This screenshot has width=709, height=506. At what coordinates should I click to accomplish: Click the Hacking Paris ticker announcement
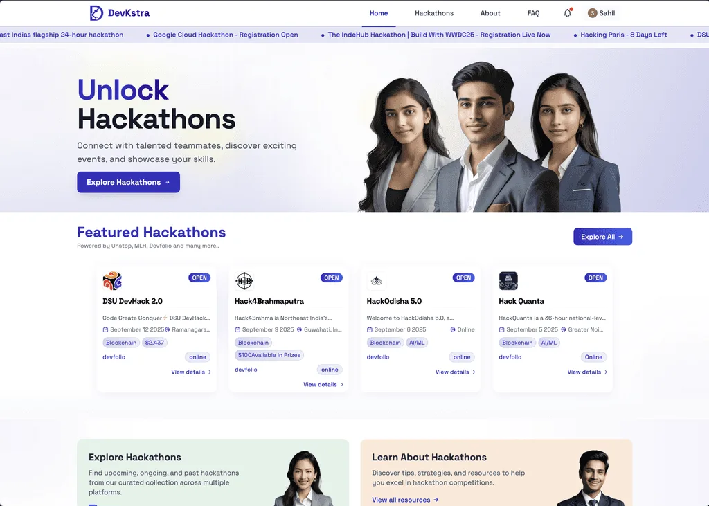coord(624,35)
